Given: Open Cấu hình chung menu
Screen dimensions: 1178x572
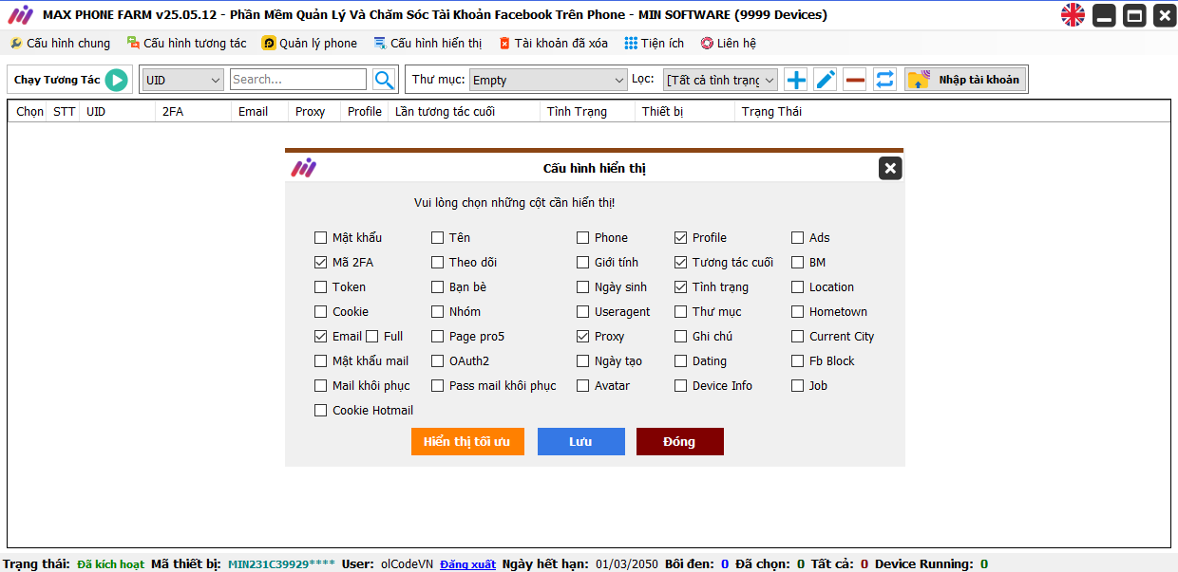Looking at the screenshot, I should coord(60,44).
